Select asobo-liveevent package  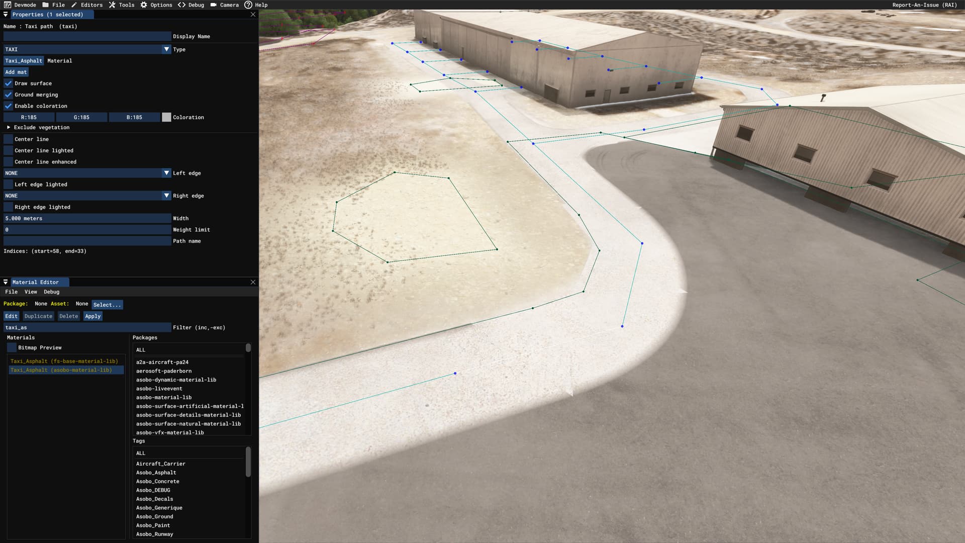click(159, 389)
